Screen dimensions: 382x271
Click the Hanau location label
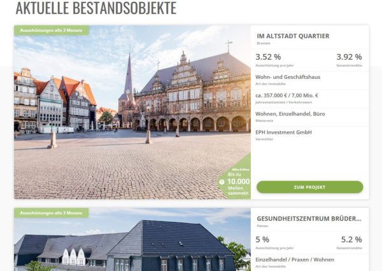tap(262, 226)
